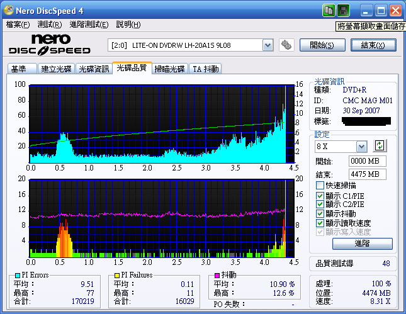Click the PI Failures average 0.11
Screen dimensions: 406x314
point(187,284)
